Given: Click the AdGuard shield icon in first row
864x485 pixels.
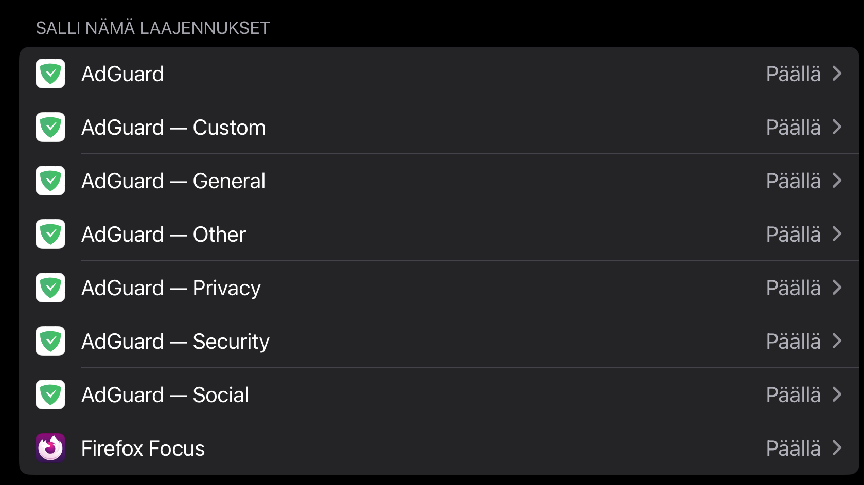Looking at the screenshot, I should [x=50, y=74].
